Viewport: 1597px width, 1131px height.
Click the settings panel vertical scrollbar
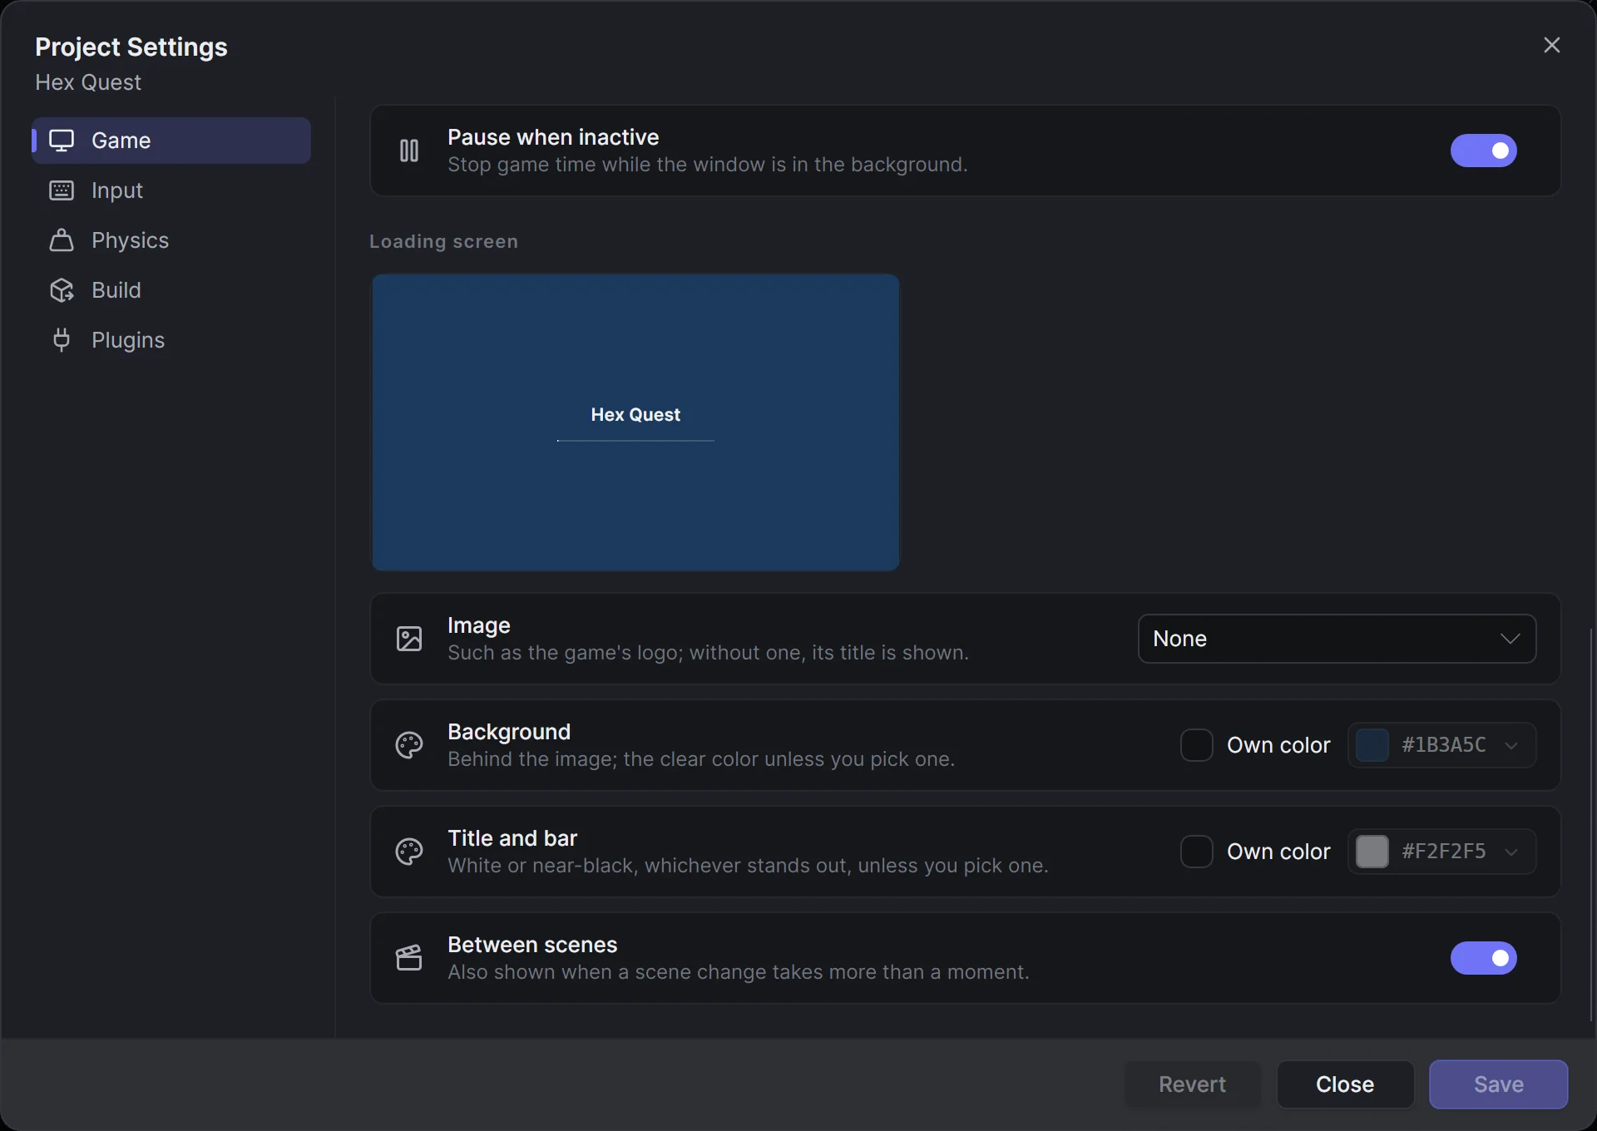(1591, 825)
